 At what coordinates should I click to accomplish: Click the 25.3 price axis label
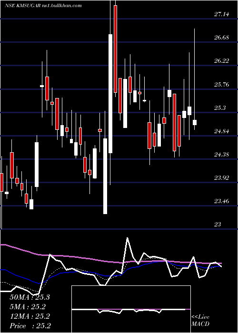point(219,108)
